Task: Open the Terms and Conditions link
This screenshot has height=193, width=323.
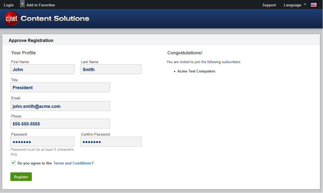Action: (x=72, y=163)
